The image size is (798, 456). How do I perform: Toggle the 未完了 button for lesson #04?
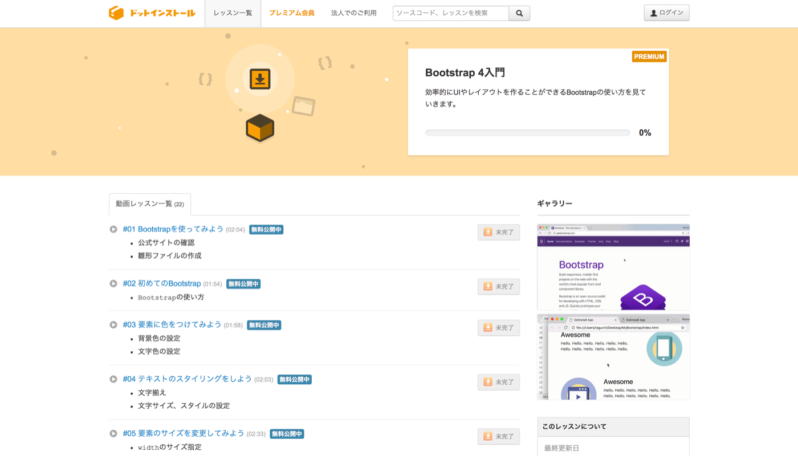point(499,382)
